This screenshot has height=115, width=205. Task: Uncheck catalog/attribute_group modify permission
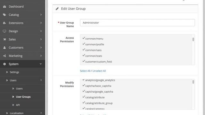coord(84,103)
